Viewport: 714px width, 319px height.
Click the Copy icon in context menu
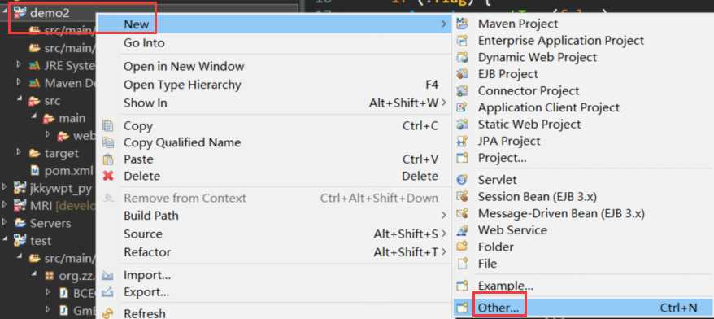[x=108, y=126]
